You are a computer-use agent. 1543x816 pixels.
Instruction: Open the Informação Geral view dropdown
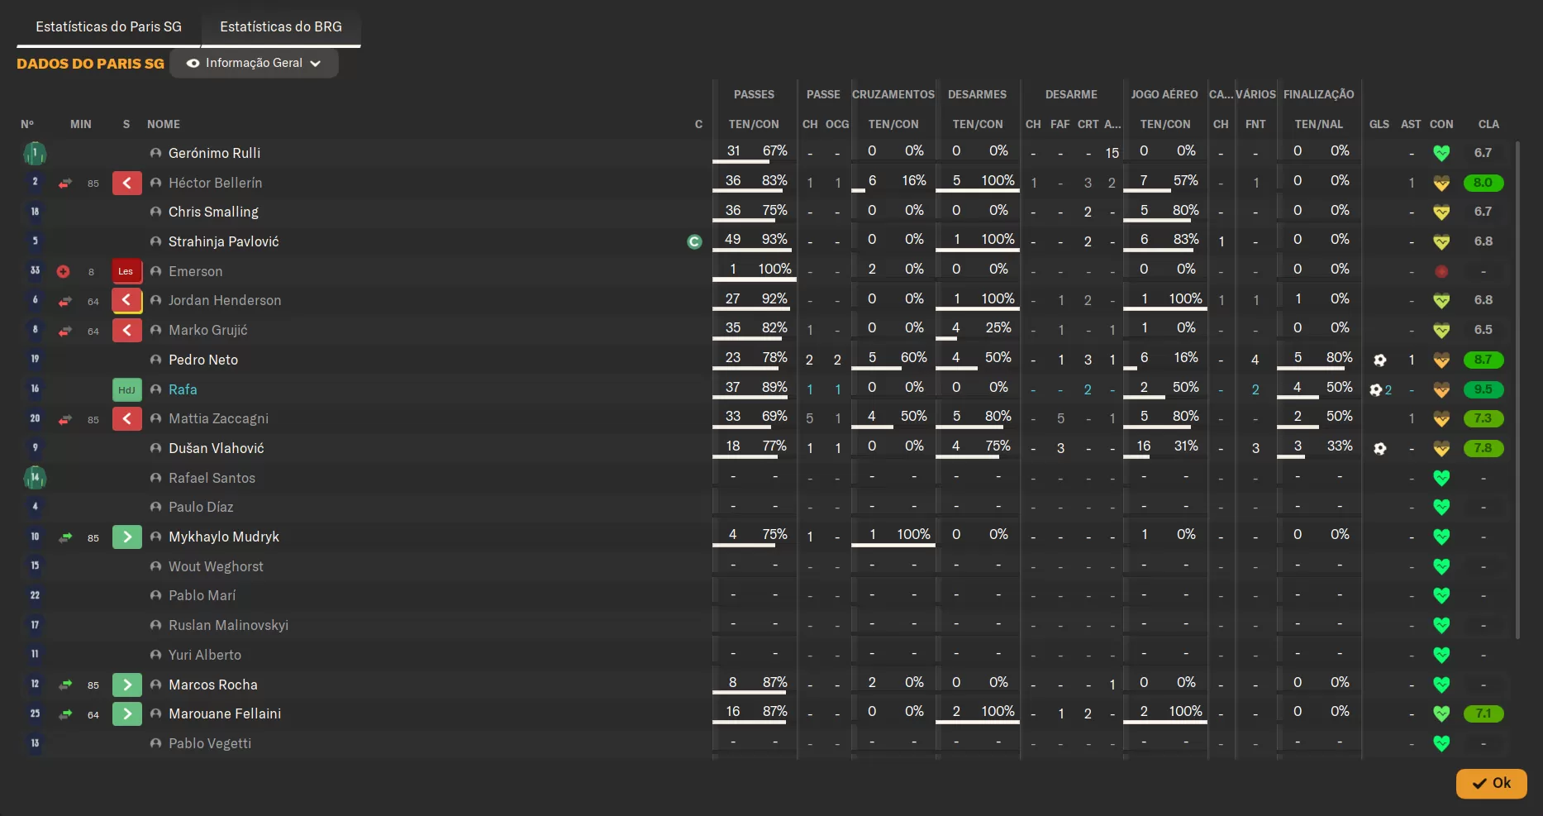tap(254, 63)
